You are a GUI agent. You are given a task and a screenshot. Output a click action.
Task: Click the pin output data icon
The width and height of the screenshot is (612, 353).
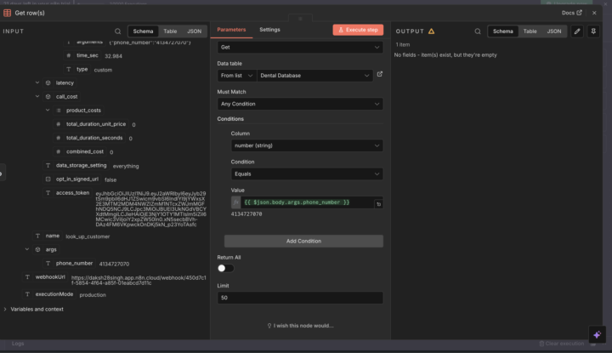pyautogui.click(x=593, y=31)
